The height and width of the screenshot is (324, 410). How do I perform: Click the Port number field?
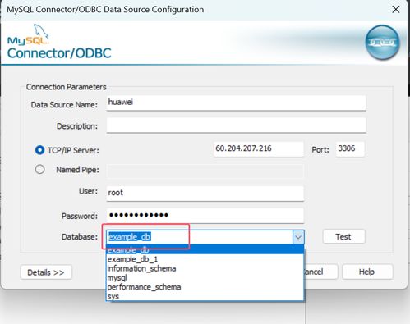[x=350, y=149]
